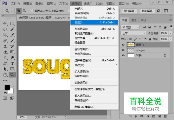Choose 色彩范围(C)... menu item

pyautogui.click(x=94, y=49)
